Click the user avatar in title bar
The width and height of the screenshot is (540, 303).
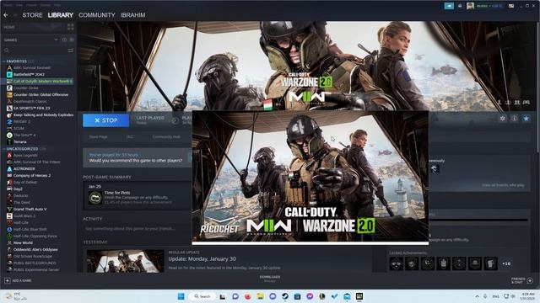point(471,6)
